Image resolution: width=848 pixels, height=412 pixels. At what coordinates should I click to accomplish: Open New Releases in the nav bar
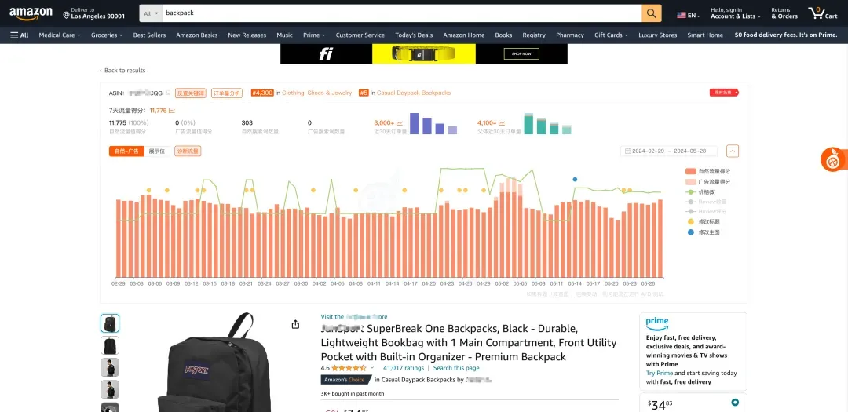247,35
